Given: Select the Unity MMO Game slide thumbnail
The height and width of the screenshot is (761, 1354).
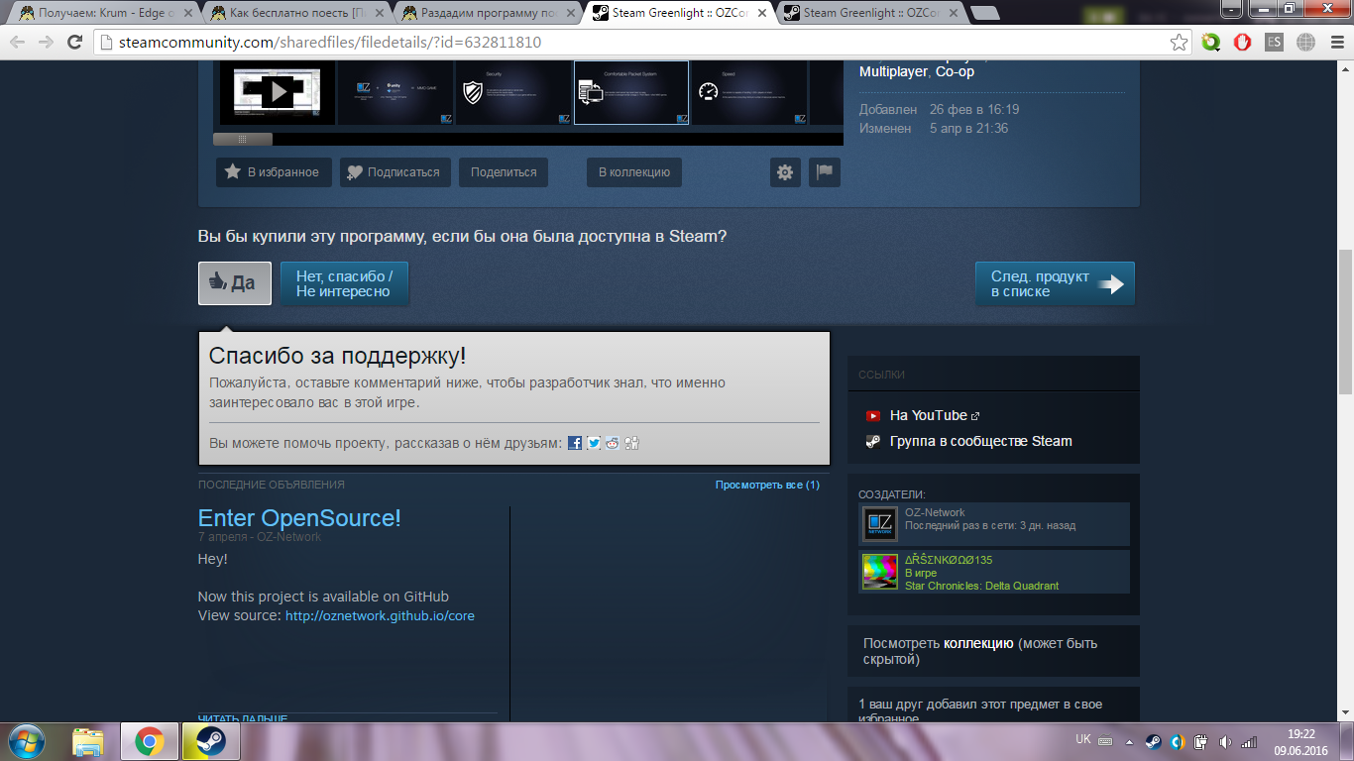Looking at the screenshot, I should pos(395,93).
